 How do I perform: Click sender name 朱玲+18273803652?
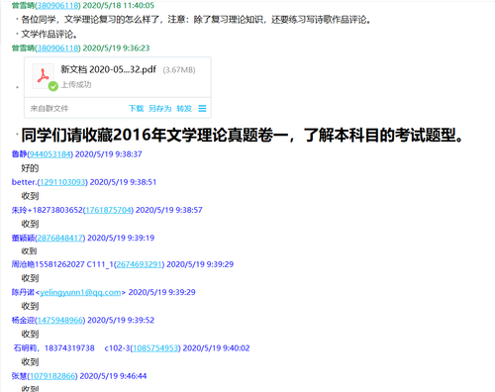47,210
